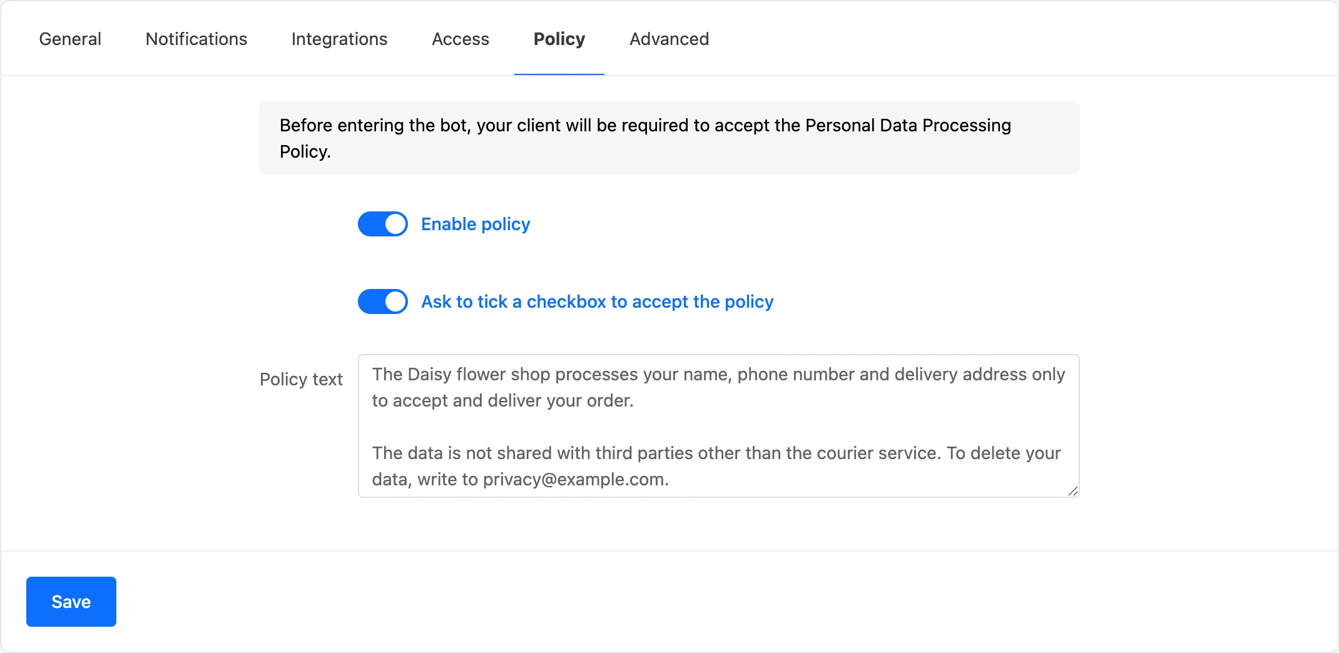Click the Personal Data Processing Policy notice
1339x653 pixels.
click(669, 138)
